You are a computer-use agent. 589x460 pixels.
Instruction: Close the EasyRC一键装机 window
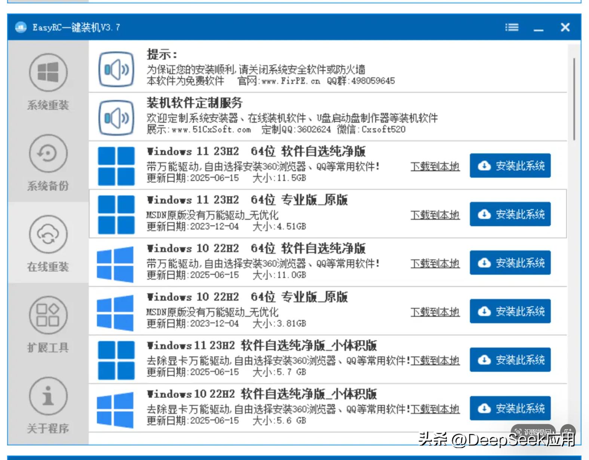pyautogui.click(x=565, y=27)
